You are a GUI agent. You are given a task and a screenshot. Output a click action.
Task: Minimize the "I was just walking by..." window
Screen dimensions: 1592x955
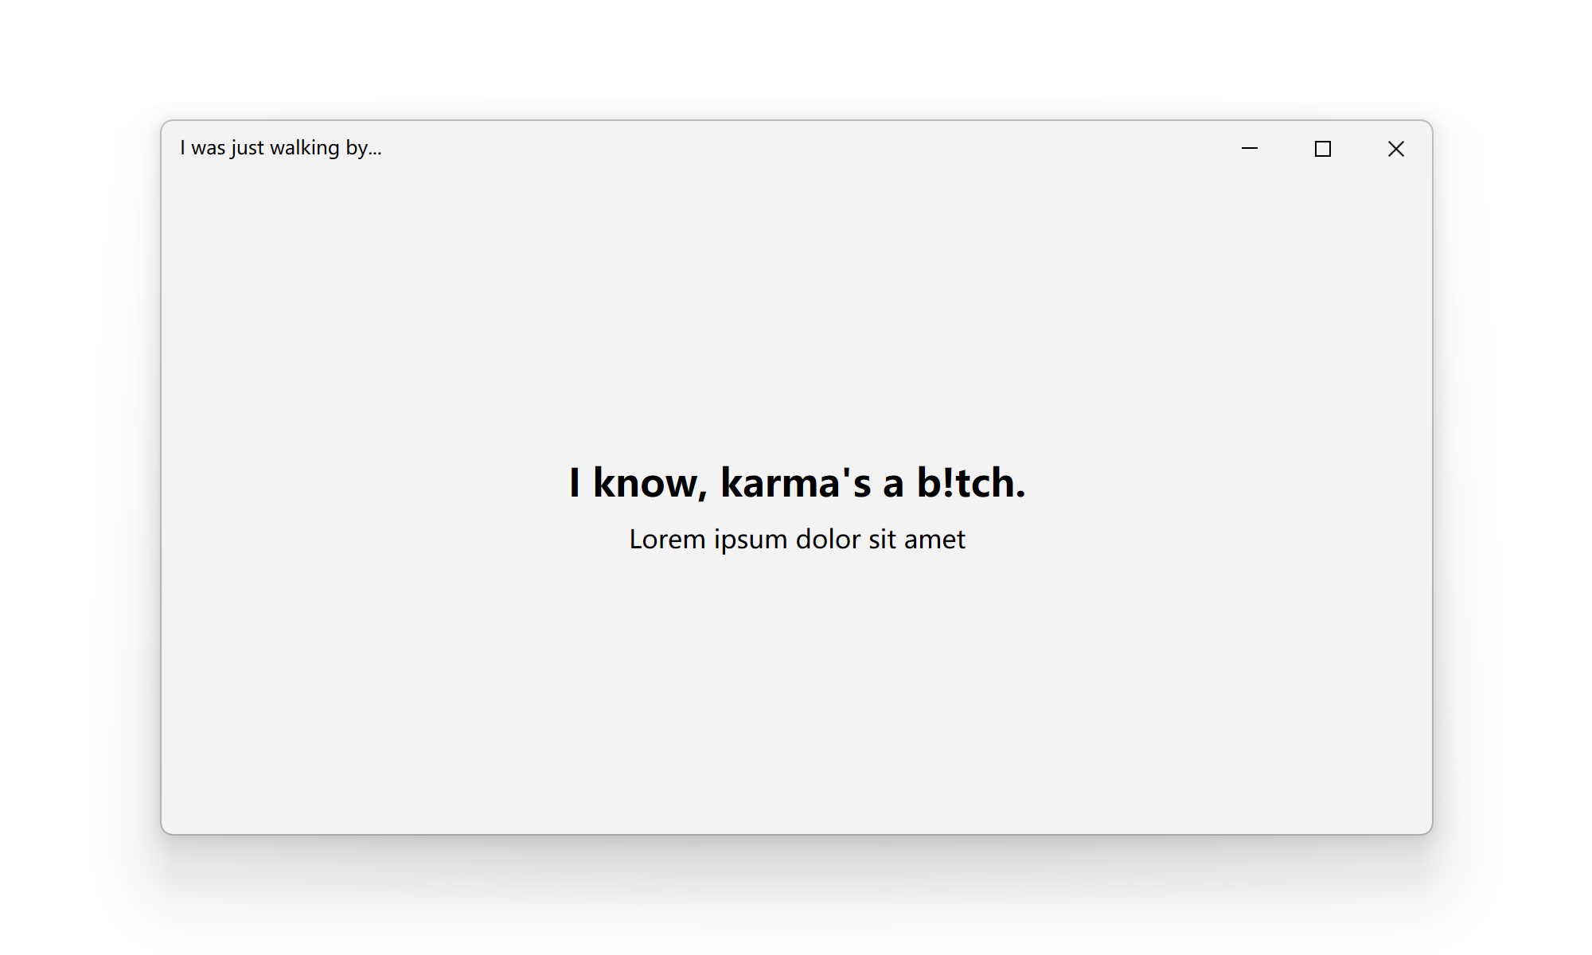[1250, 149]
